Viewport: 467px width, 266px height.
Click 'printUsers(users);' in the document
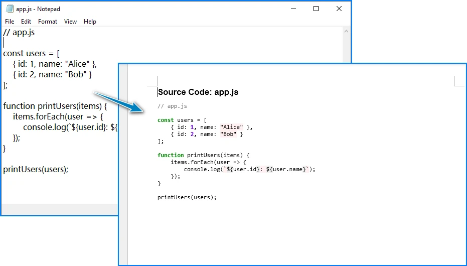(x=187, y=197)
